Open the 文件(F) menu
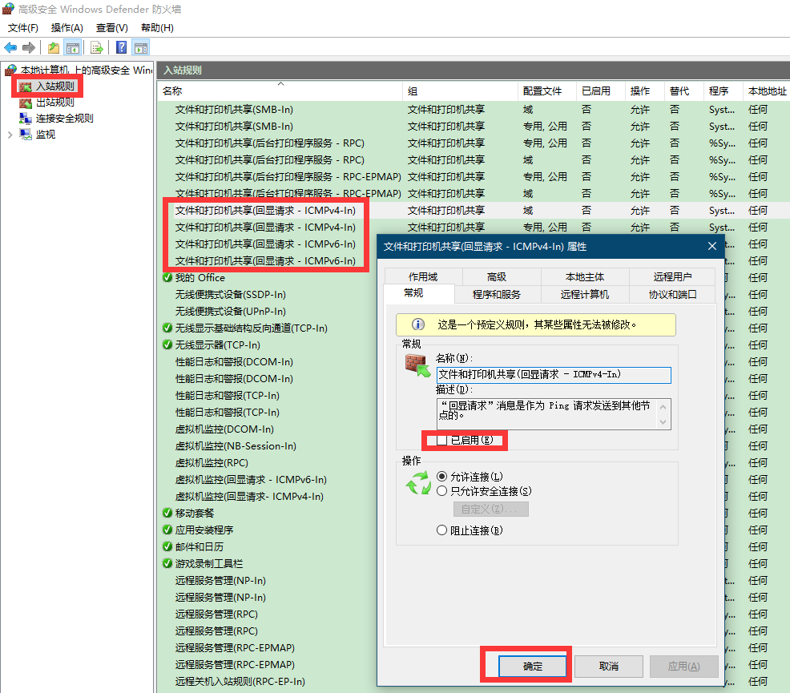The image size is (790, 693). point(23,28)
